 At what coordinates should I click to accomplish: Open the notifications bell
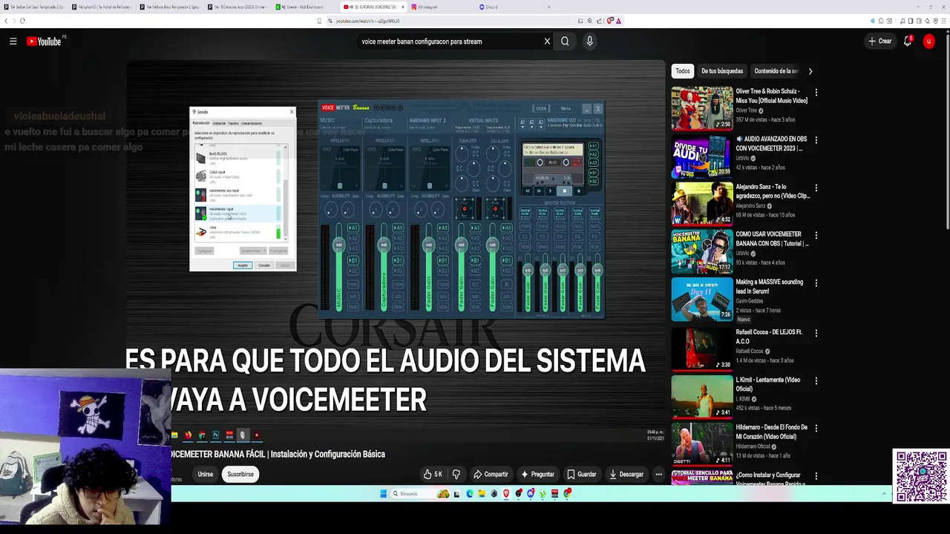coord(907,42)
